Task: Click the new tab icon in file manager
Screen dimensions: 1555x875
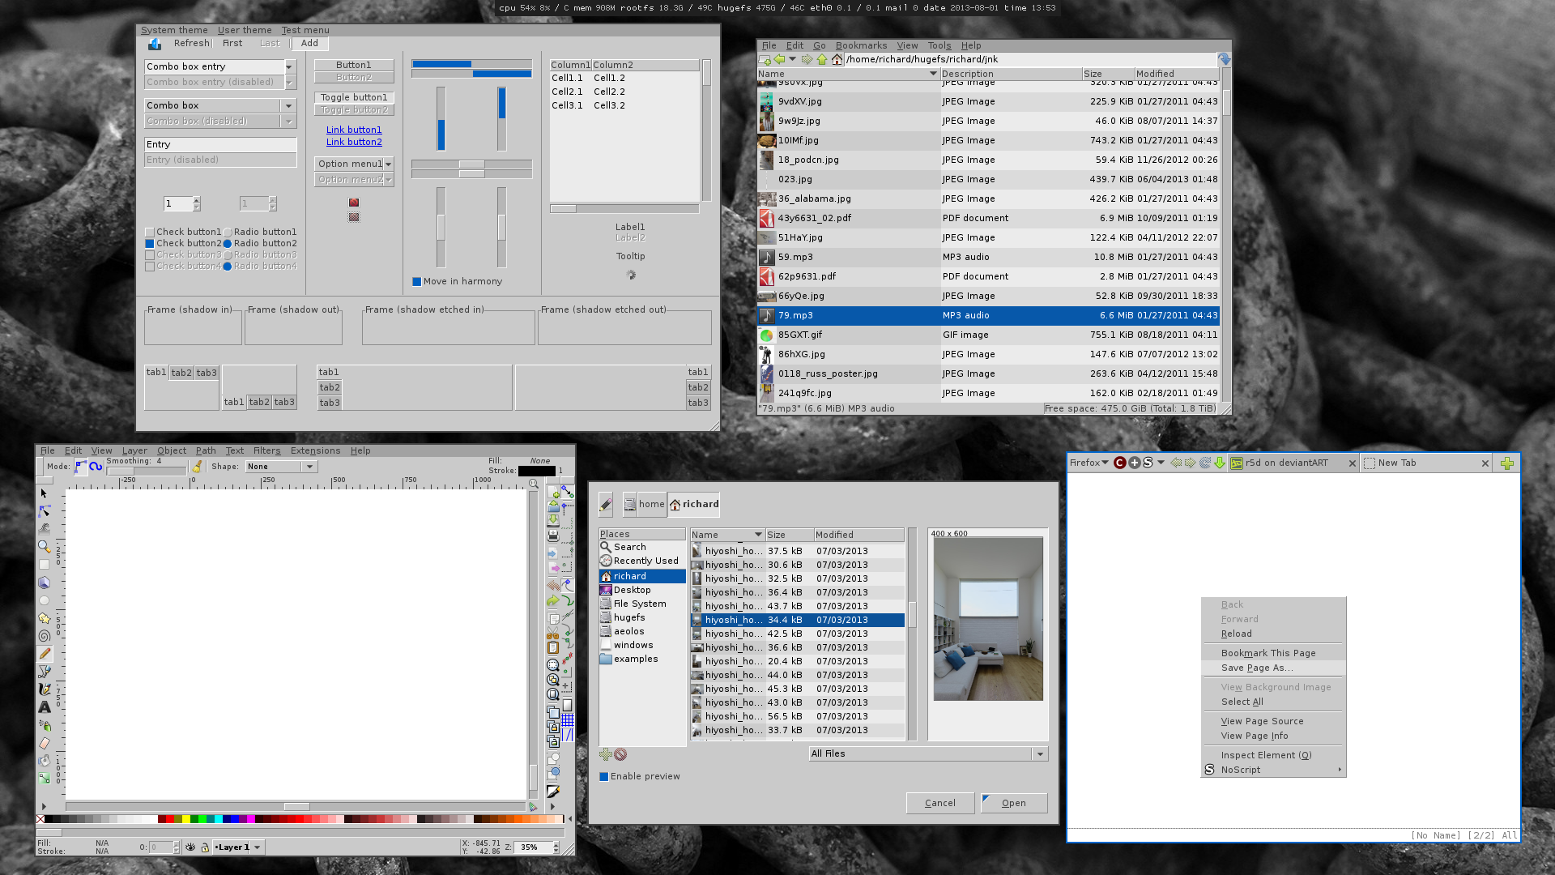Action: pyautogui.click(x=765, y=59)
